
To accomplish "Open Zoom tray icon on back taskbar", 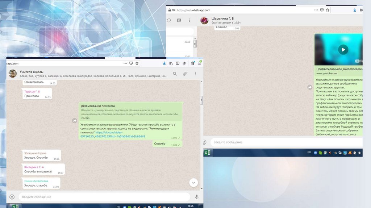I will 315,153.
